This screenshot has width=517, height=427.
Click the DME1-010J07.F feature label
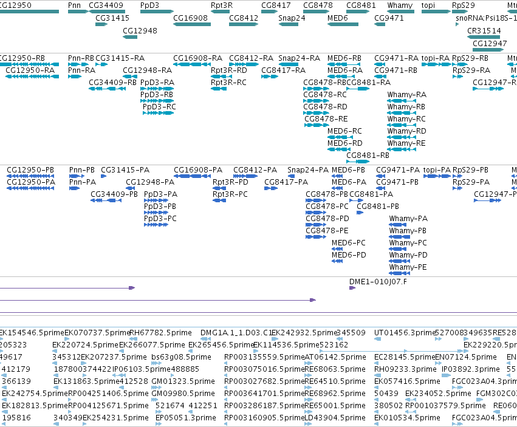[378, 282]
